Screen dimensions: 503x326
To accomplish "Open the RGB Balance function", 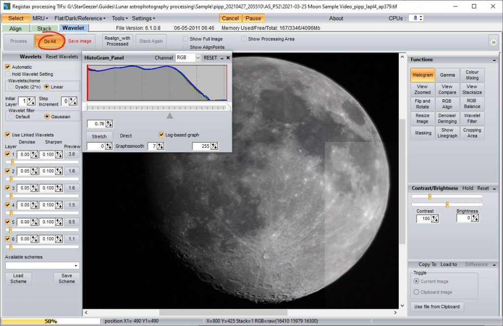I will 472,103.
